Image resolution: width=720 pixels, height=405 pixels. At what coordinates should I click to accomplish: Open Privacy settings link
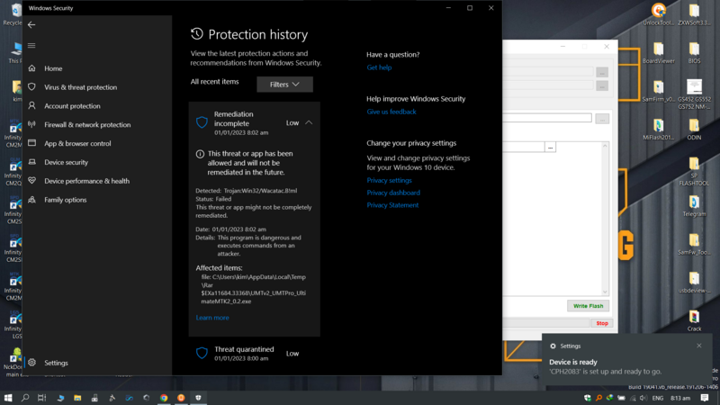coord(389,181)
